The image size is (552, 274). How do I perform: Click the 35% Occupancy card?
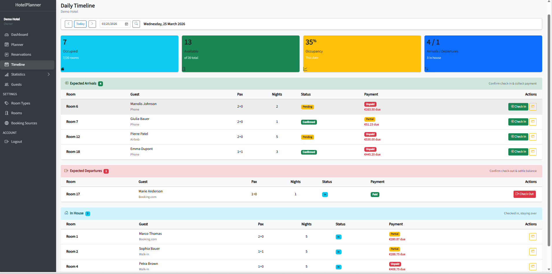(x=362, y=54)
